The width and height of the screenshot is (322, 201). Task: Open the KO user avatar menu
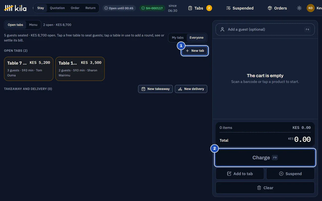(x=310, y=8)
